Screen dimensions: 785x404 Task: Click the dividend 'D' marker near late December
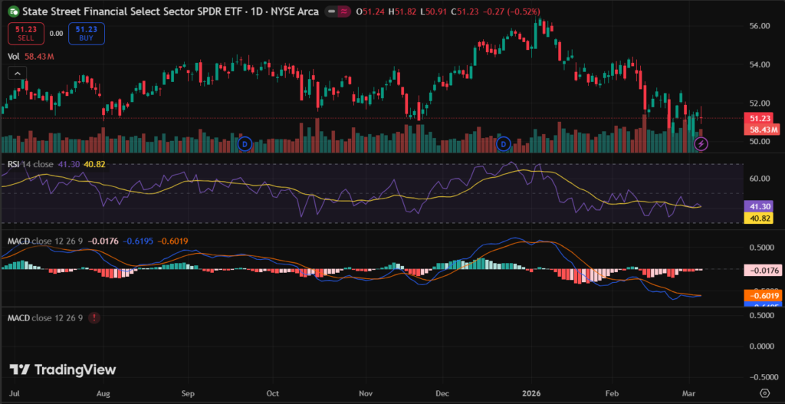click(504, 143)
